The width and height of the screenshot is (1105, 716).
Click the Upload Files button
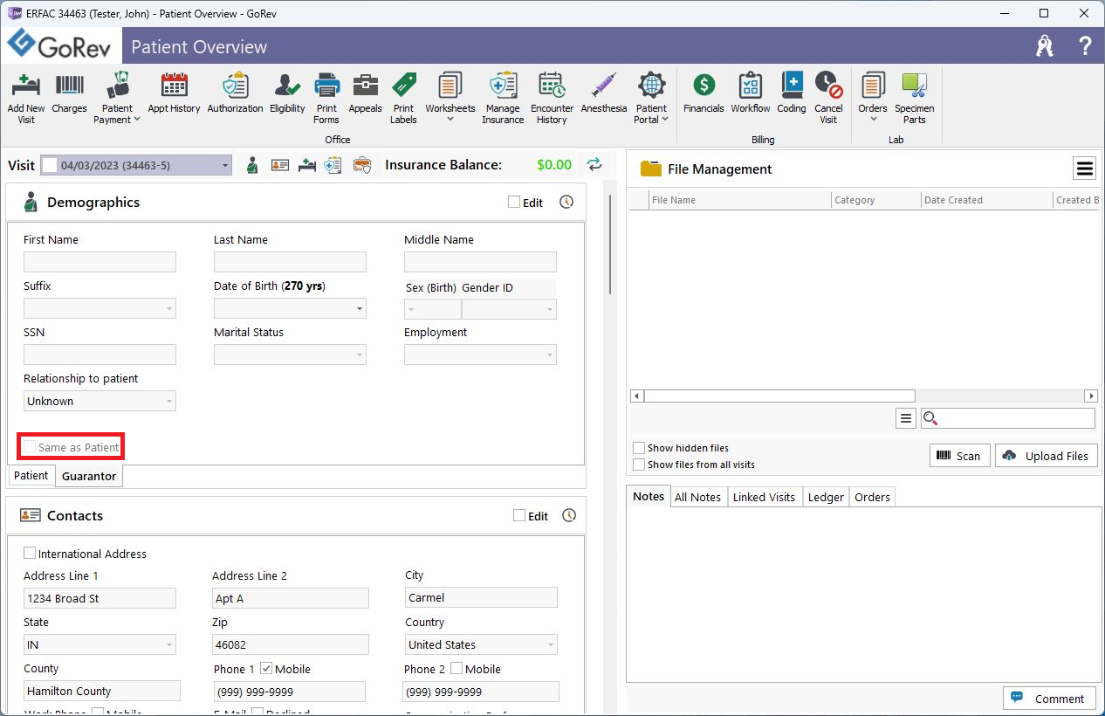pyautogui.click(x=1046, y=455)
